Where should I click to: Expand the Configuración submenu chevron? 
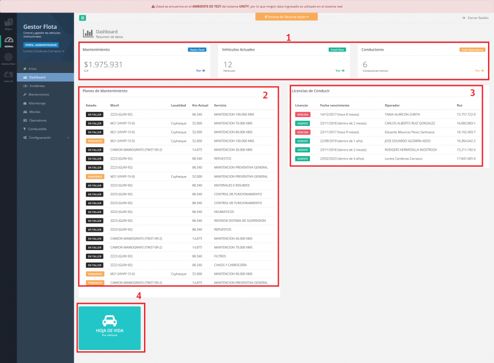69,138
